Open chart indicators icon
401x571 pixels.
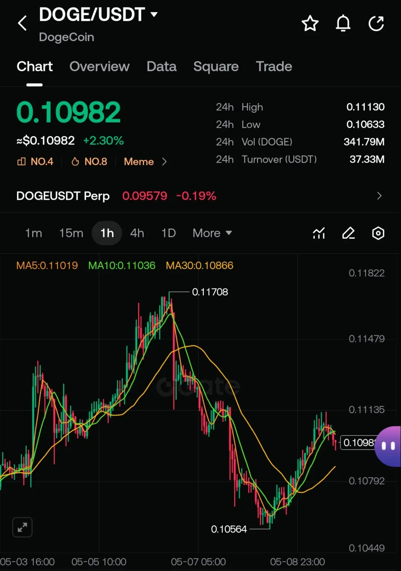coord(319,233)
